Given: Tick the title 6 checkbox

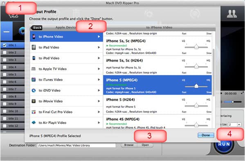Looking at the screenshot, I should [4, 82].
